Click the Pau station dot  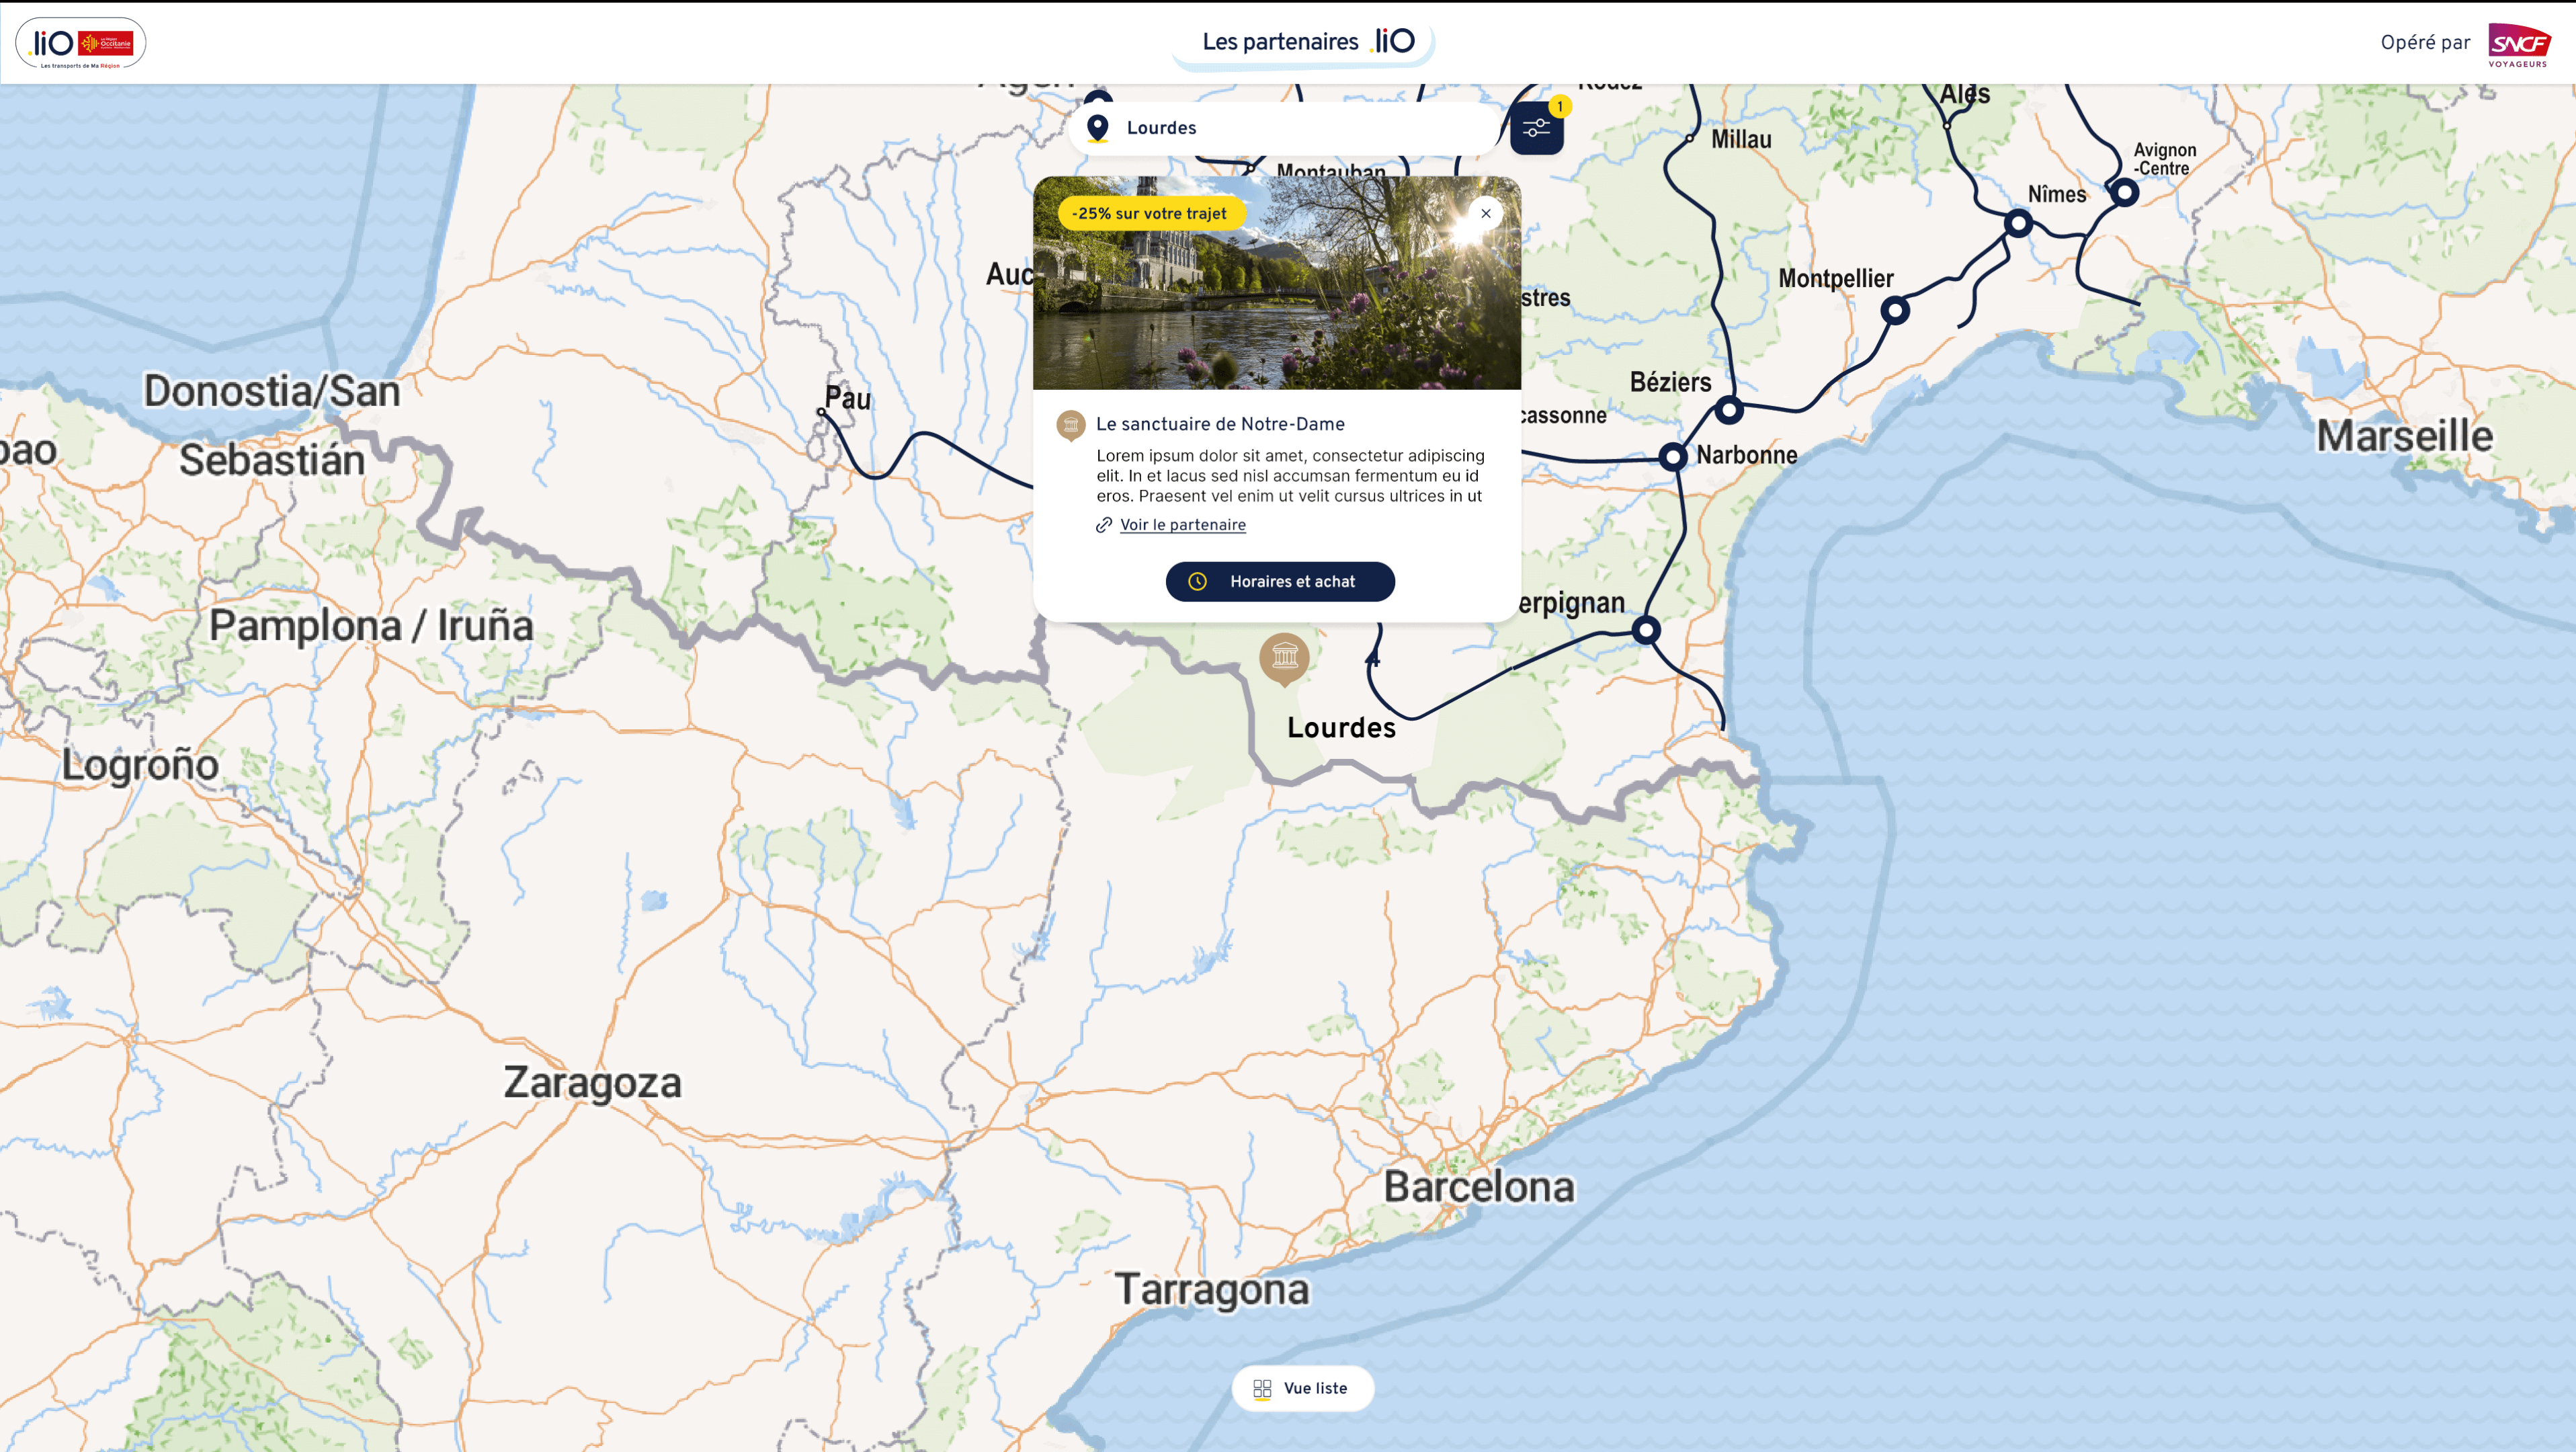[x=821, y=412]
